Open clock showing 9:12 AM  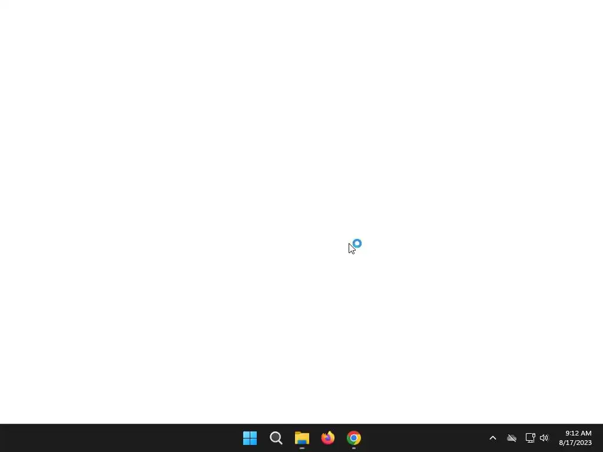(x=578, y=433)
